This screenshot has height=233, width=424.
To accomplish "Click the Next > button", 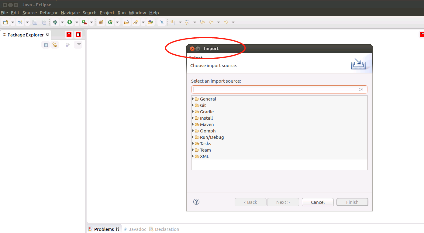I will 283,202.
